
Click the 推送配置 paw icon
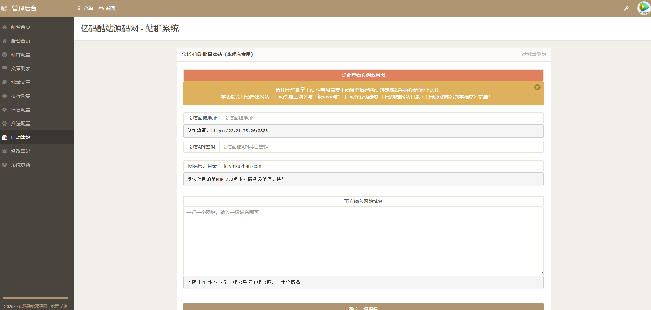[4, 124]
